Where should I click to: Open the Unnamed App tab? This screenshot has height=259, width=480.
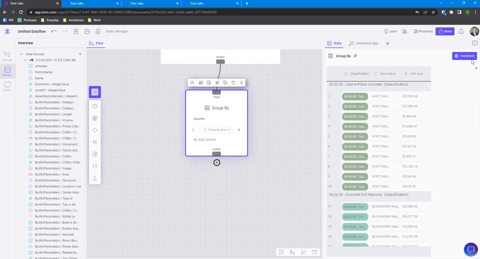[363, 43]
